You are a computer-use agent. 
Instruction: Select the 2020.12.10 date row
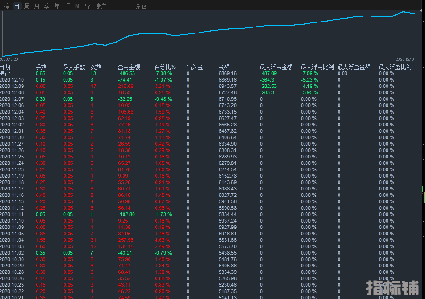[x=12, y=80]
